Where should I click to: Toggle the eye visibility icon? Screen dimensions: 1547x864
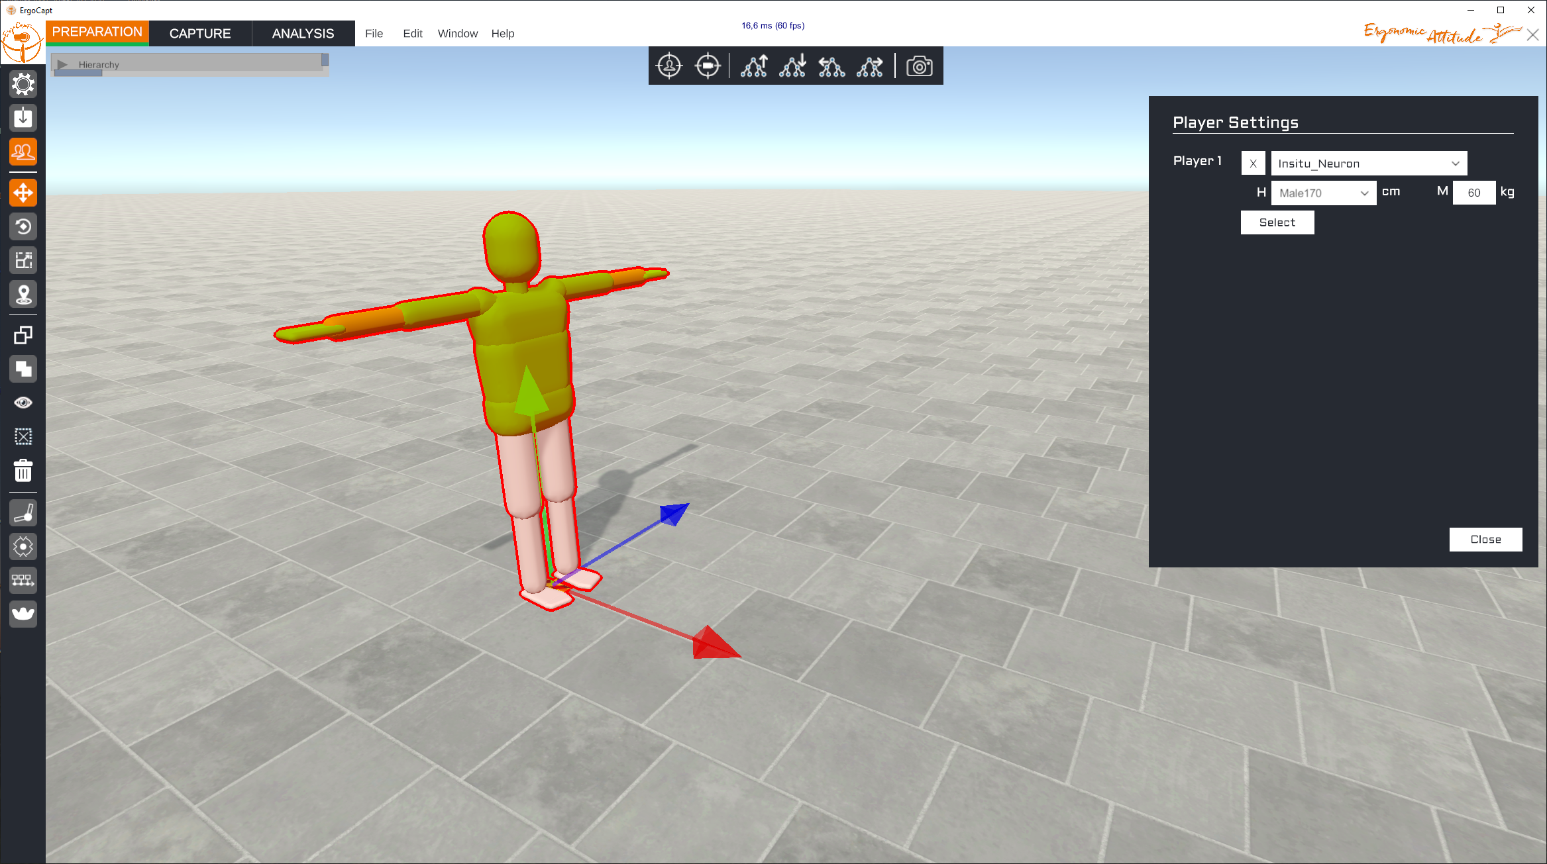(x=23, y=403)
